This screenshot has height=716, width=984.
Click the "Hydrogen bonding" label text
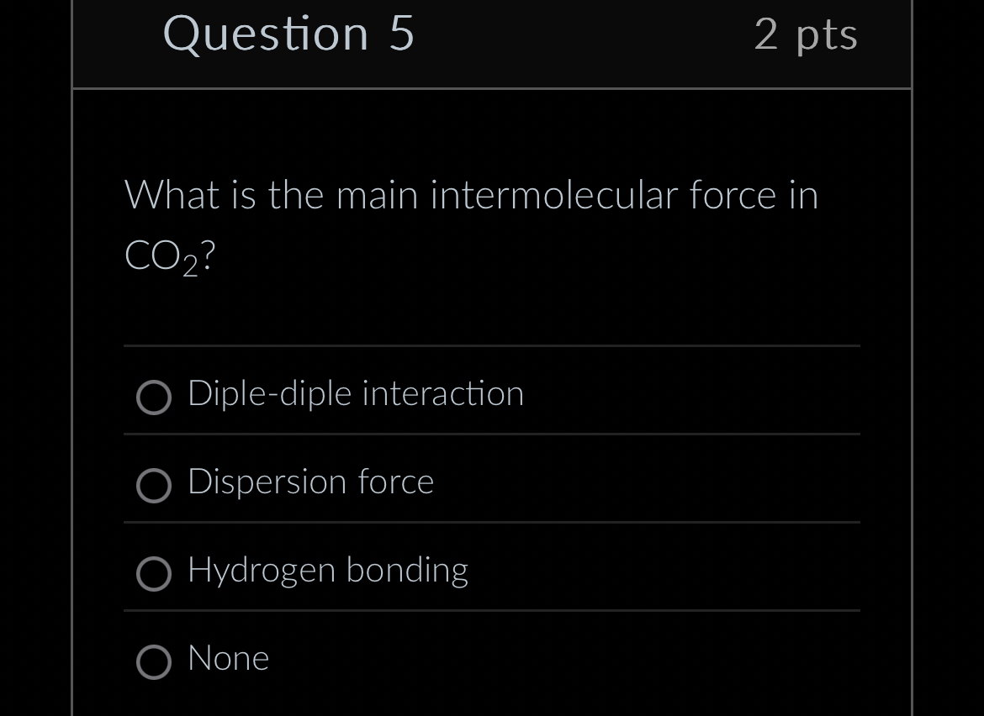click(328, 570)
